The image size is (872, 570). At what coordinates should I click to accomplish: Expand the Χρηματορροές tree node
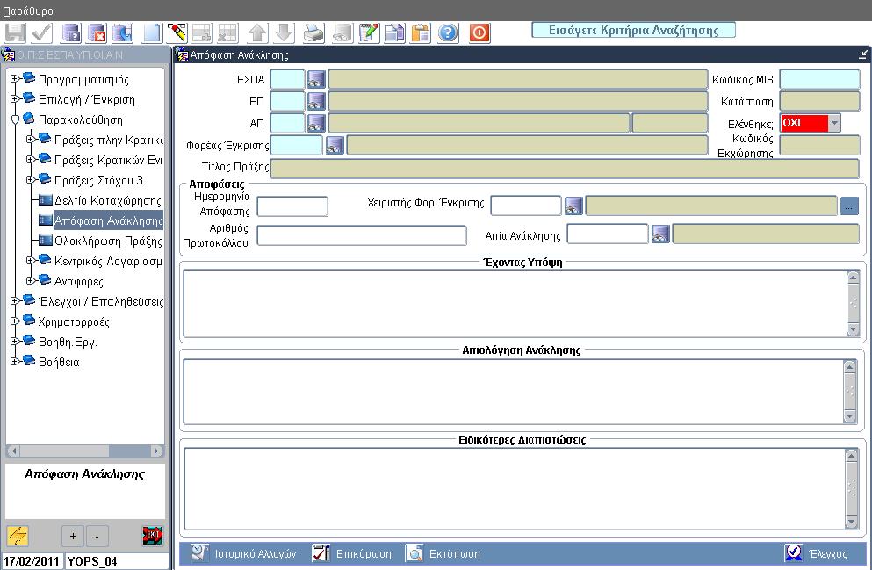click(x=15, y=321)
